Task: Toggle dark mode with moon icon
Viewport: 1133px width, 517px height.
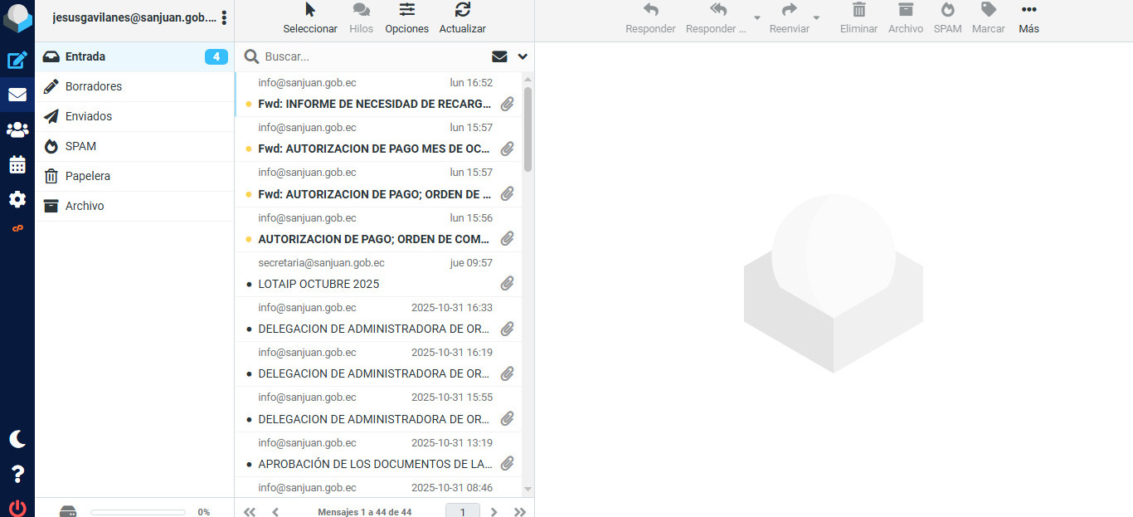Action: [x=17, y=439]
